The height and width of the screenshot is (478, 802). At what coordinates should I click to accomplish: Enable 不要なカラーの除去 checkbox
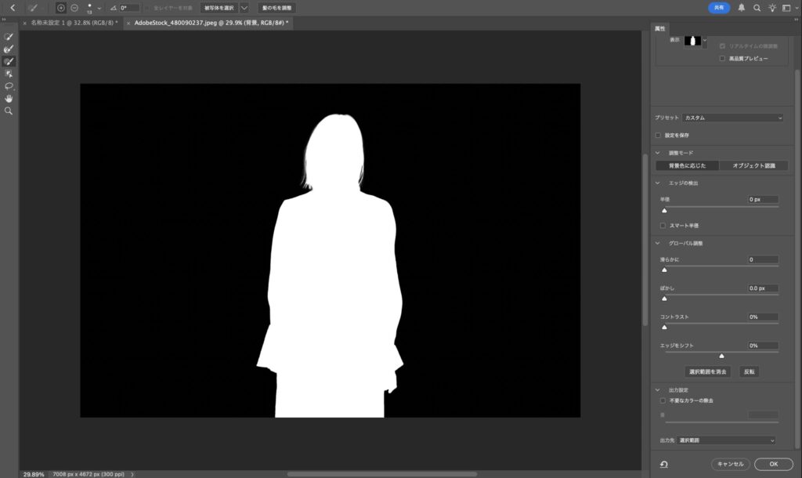click(x=663, y=400)
